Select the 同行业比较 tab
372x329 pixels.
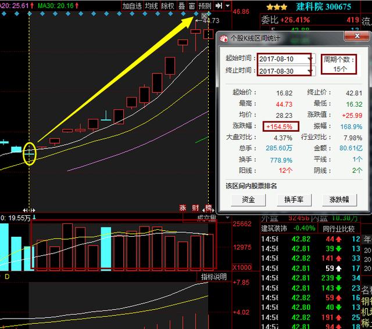tap(338, 228)
